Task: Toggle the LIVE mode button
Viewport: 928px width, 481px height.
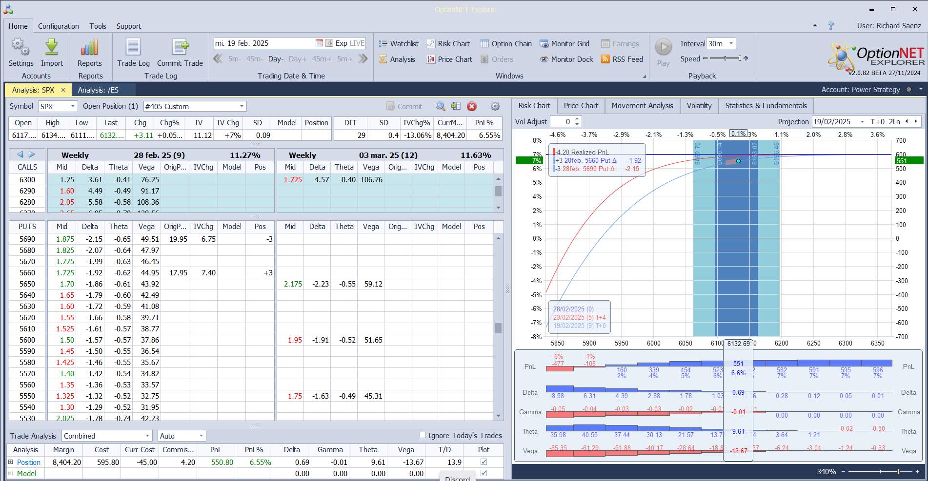Action: [x=357, y=43]
